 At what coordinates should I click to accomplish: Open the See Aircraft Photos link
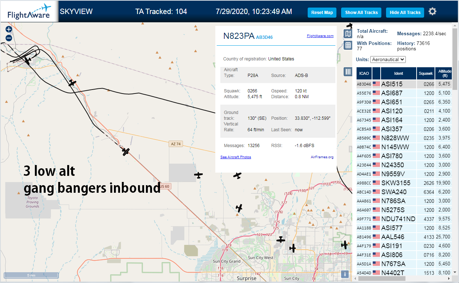236,157
